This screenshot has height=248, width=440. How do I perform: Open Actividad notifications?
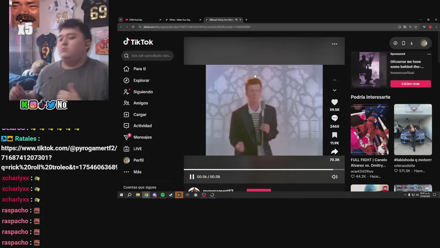coord(137,126)
